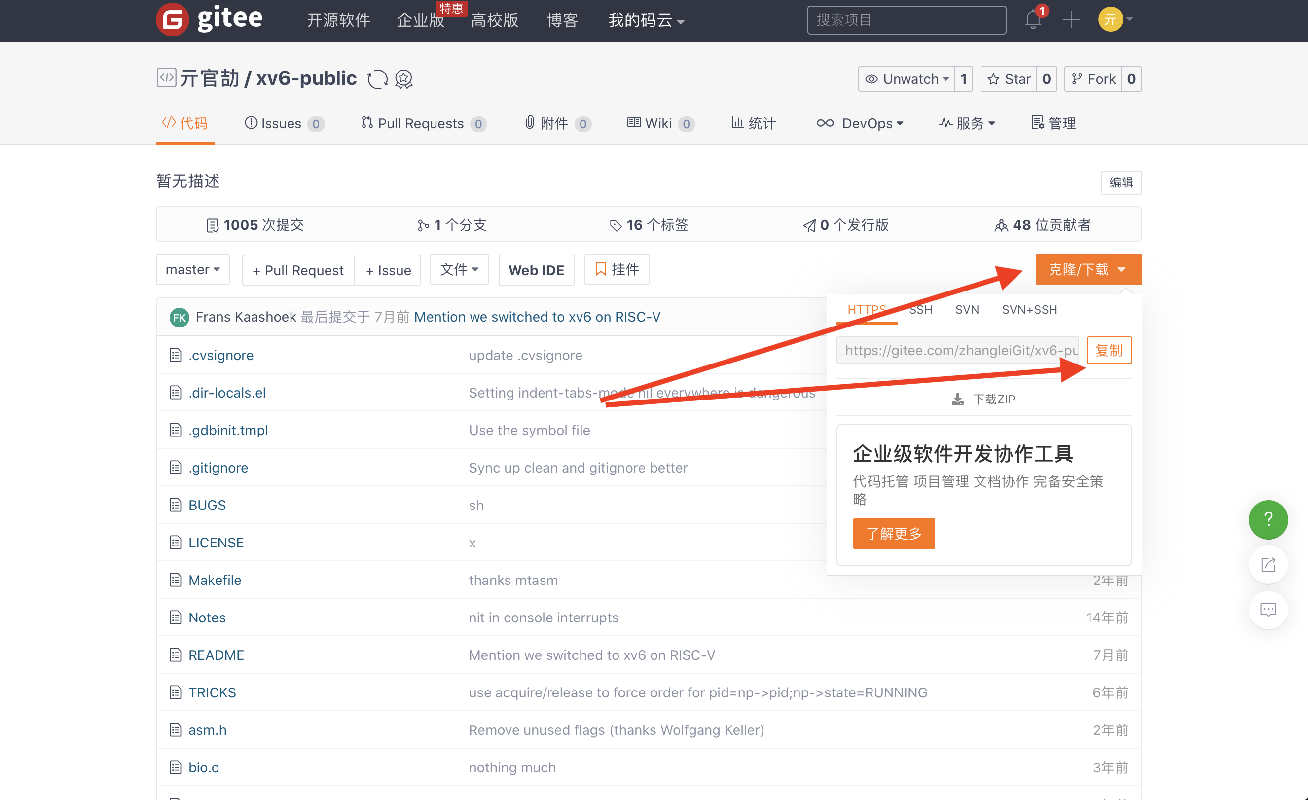Click the 挂件 button
This screenshot has height=800, width=1308.
click(617, 270)
